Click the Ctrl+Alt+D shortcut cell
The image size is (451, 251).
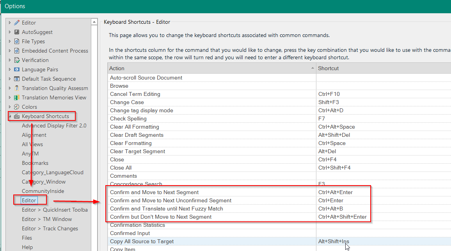click(x=384, y=111)
